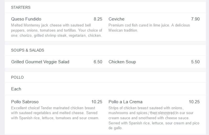This screenshot has height=135, width=209.
Task: Open the Ceviche item title
Action: pyautogui.click(x=116, y=19)
